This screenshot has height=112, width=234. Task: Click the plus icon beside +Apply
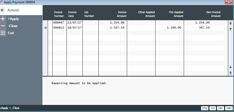(x=3, y=19)
